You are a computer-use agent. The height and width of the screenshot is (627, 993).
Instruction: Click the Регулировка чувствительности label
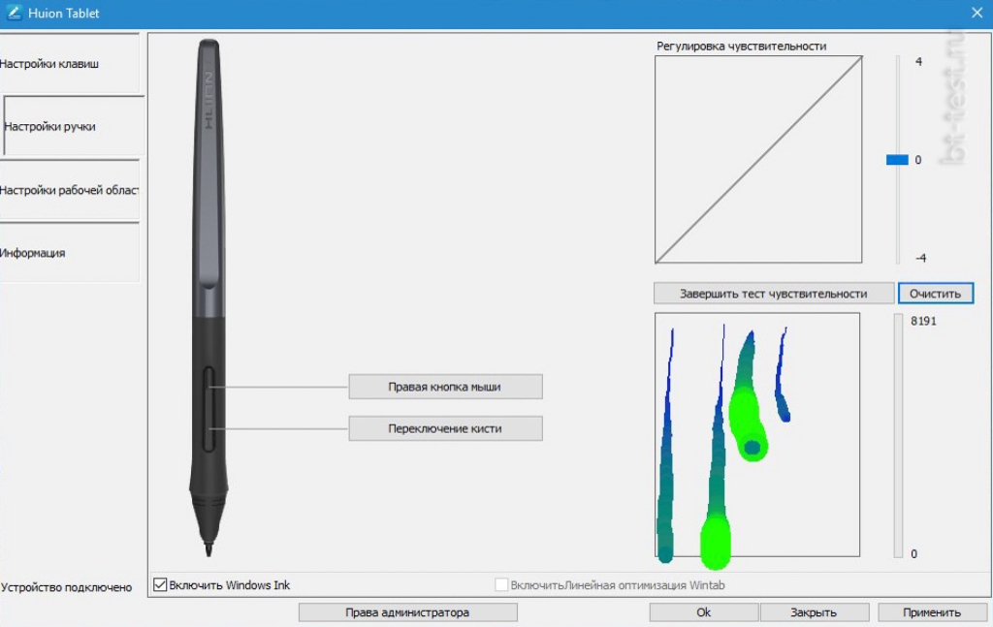click(741, 47)
